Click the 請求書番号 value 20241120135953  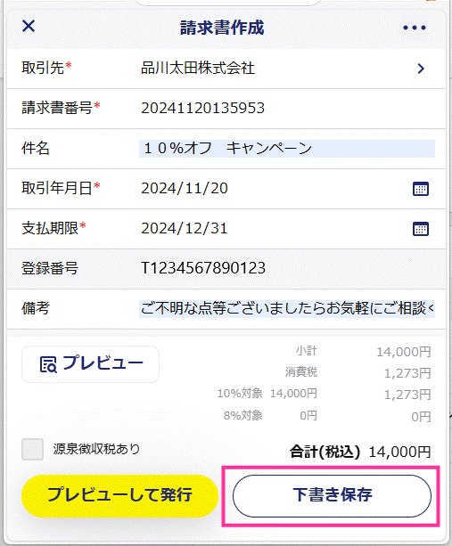tap(203, 109)
